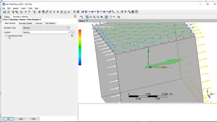Open the Subdomain icon dropdown arrow
217x122 pixels.
pyautogui.click(x=95, y=12)
